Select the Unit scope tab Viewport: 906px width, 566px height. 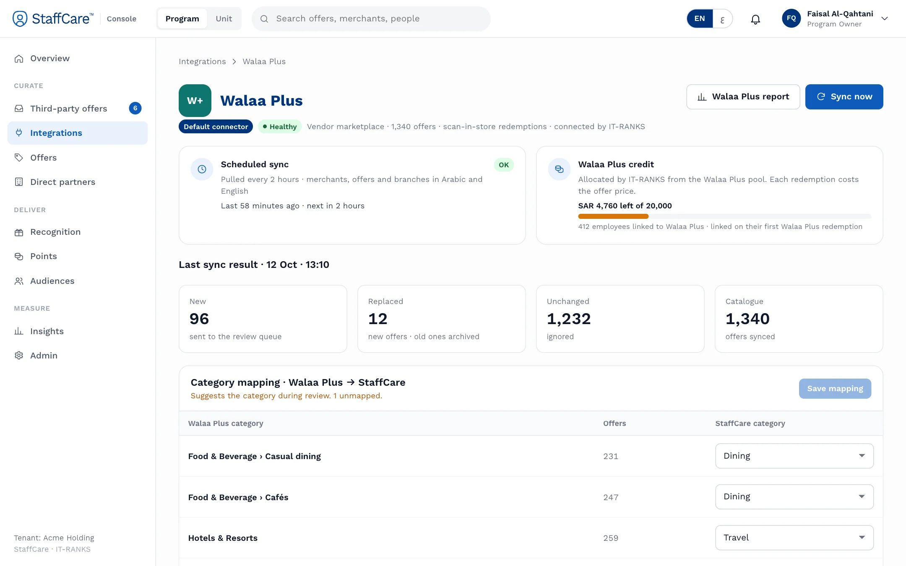point(224,18)
